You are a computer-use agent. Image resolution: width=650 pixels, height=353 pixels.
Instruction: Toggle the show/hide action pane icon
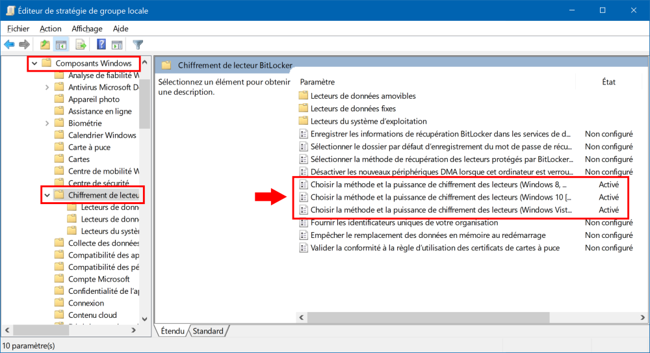pos(117,44)
